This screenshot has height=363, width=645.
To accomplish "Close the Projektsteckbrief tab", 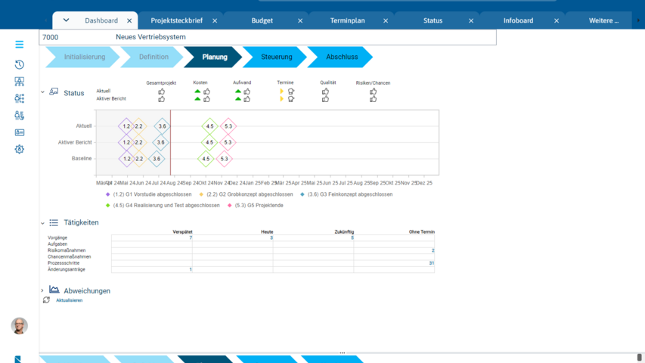I will click(x=215, y=21).
